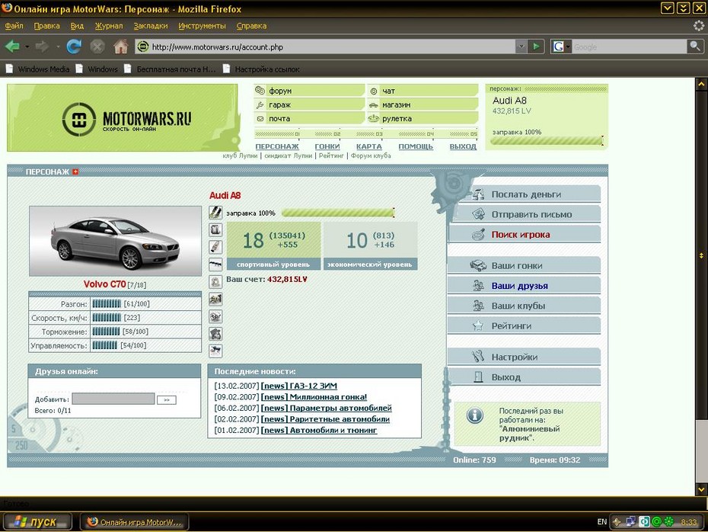Click the пуск Start button on taskbar
This screenshot has height=532, width=708.
pos(36,521)
